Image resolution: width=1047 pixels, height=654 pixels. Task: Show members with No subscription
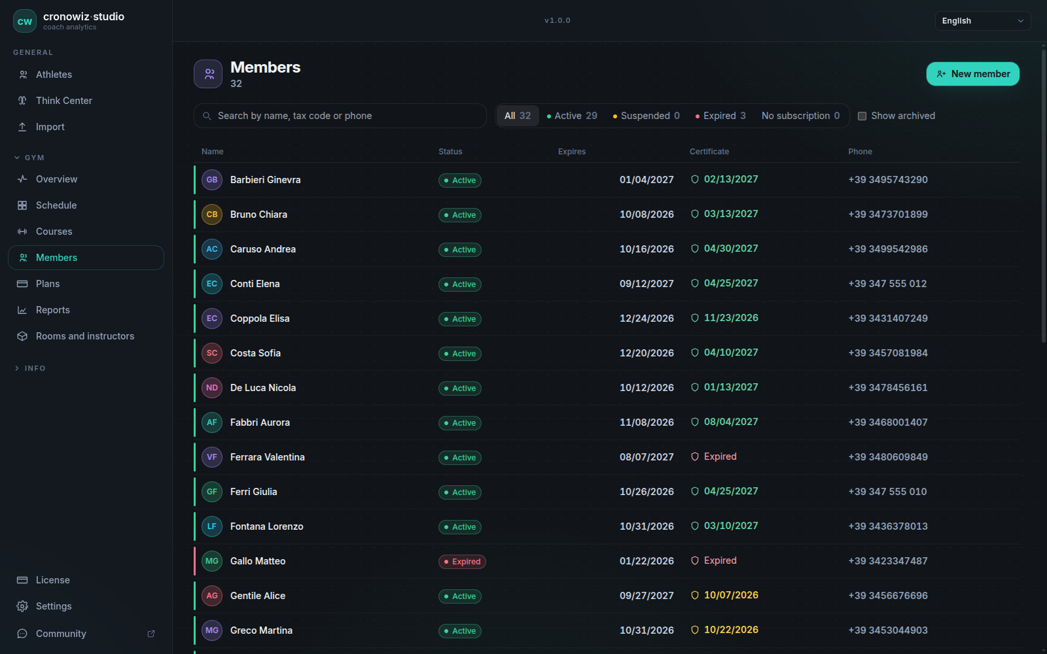tap(800, 116)
